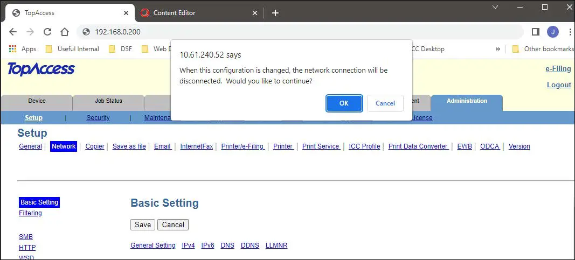Open the Print Service link
This screenshot has width=575, height=260.
321,146
